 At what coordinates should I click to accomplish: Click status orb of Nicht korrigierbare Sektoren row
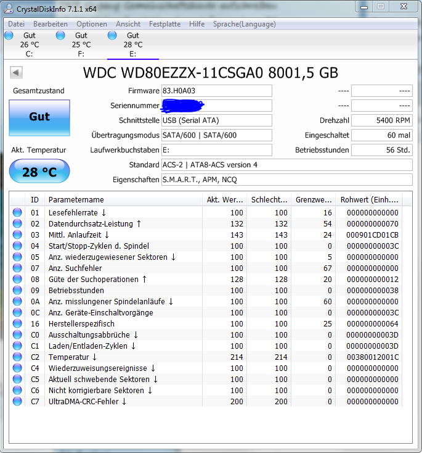17,390
